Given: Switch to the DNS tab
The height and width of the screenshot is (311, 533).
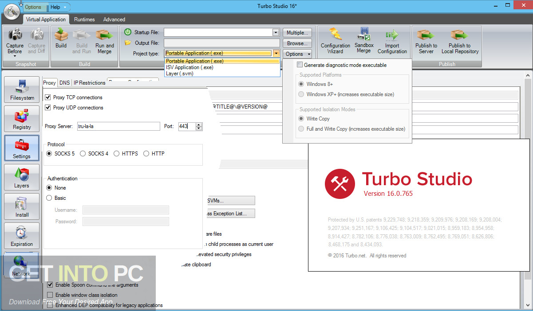Looking at the screenshot, I should [64, 83].
